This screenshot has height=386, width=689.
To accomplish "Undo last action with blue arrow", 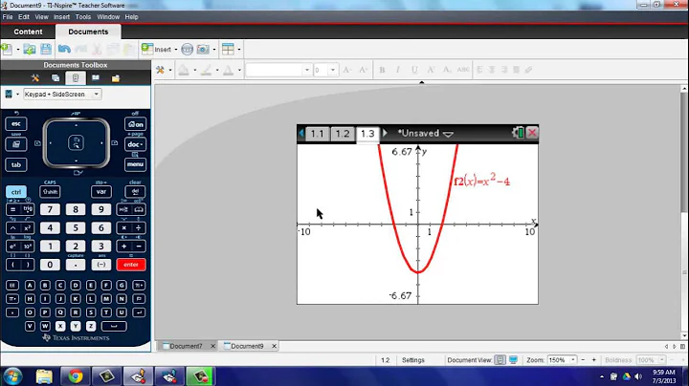I will point(65,49).
